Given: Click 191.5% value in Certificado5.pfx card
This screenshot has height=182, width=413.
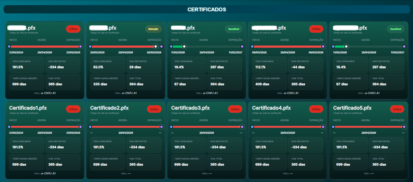Looking at the screenshot, I should [342, 147].
